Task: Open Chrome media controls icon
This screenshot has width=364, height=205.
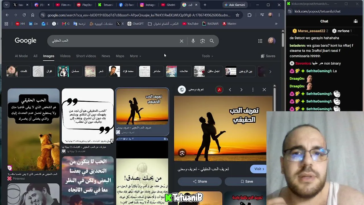Action: [x=262, y=15]
